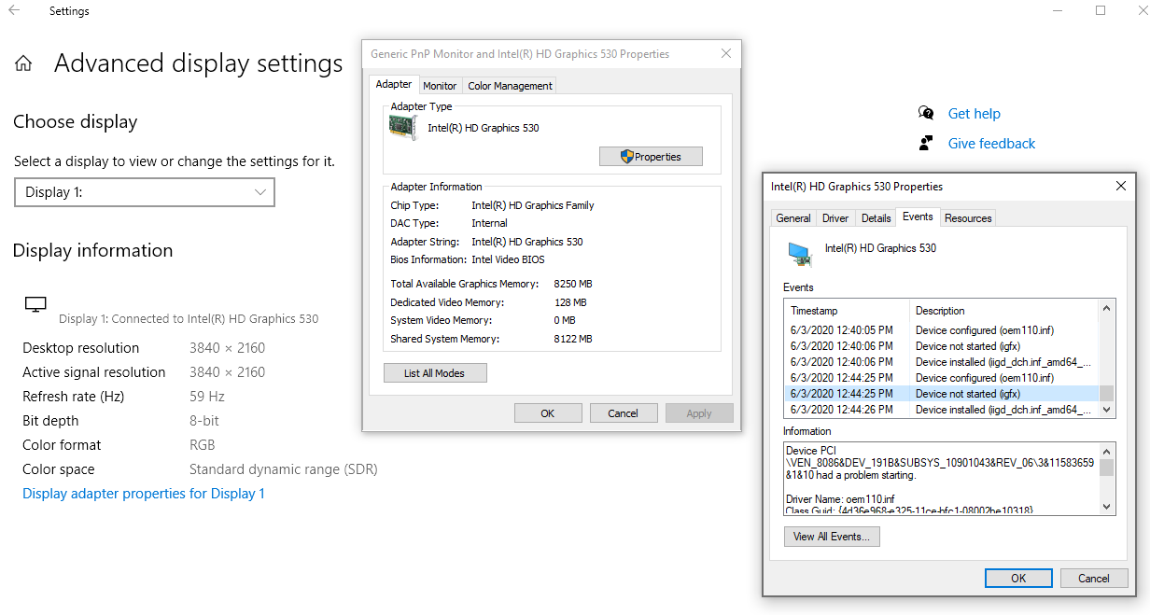This screenshot has width=1150, height=615.
Task: Select the 12:44:25 PM Device not started event
Action: tap(942, 394)
